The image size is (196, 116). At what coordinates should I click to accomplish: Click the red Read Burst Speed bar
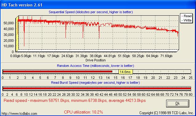97,88
